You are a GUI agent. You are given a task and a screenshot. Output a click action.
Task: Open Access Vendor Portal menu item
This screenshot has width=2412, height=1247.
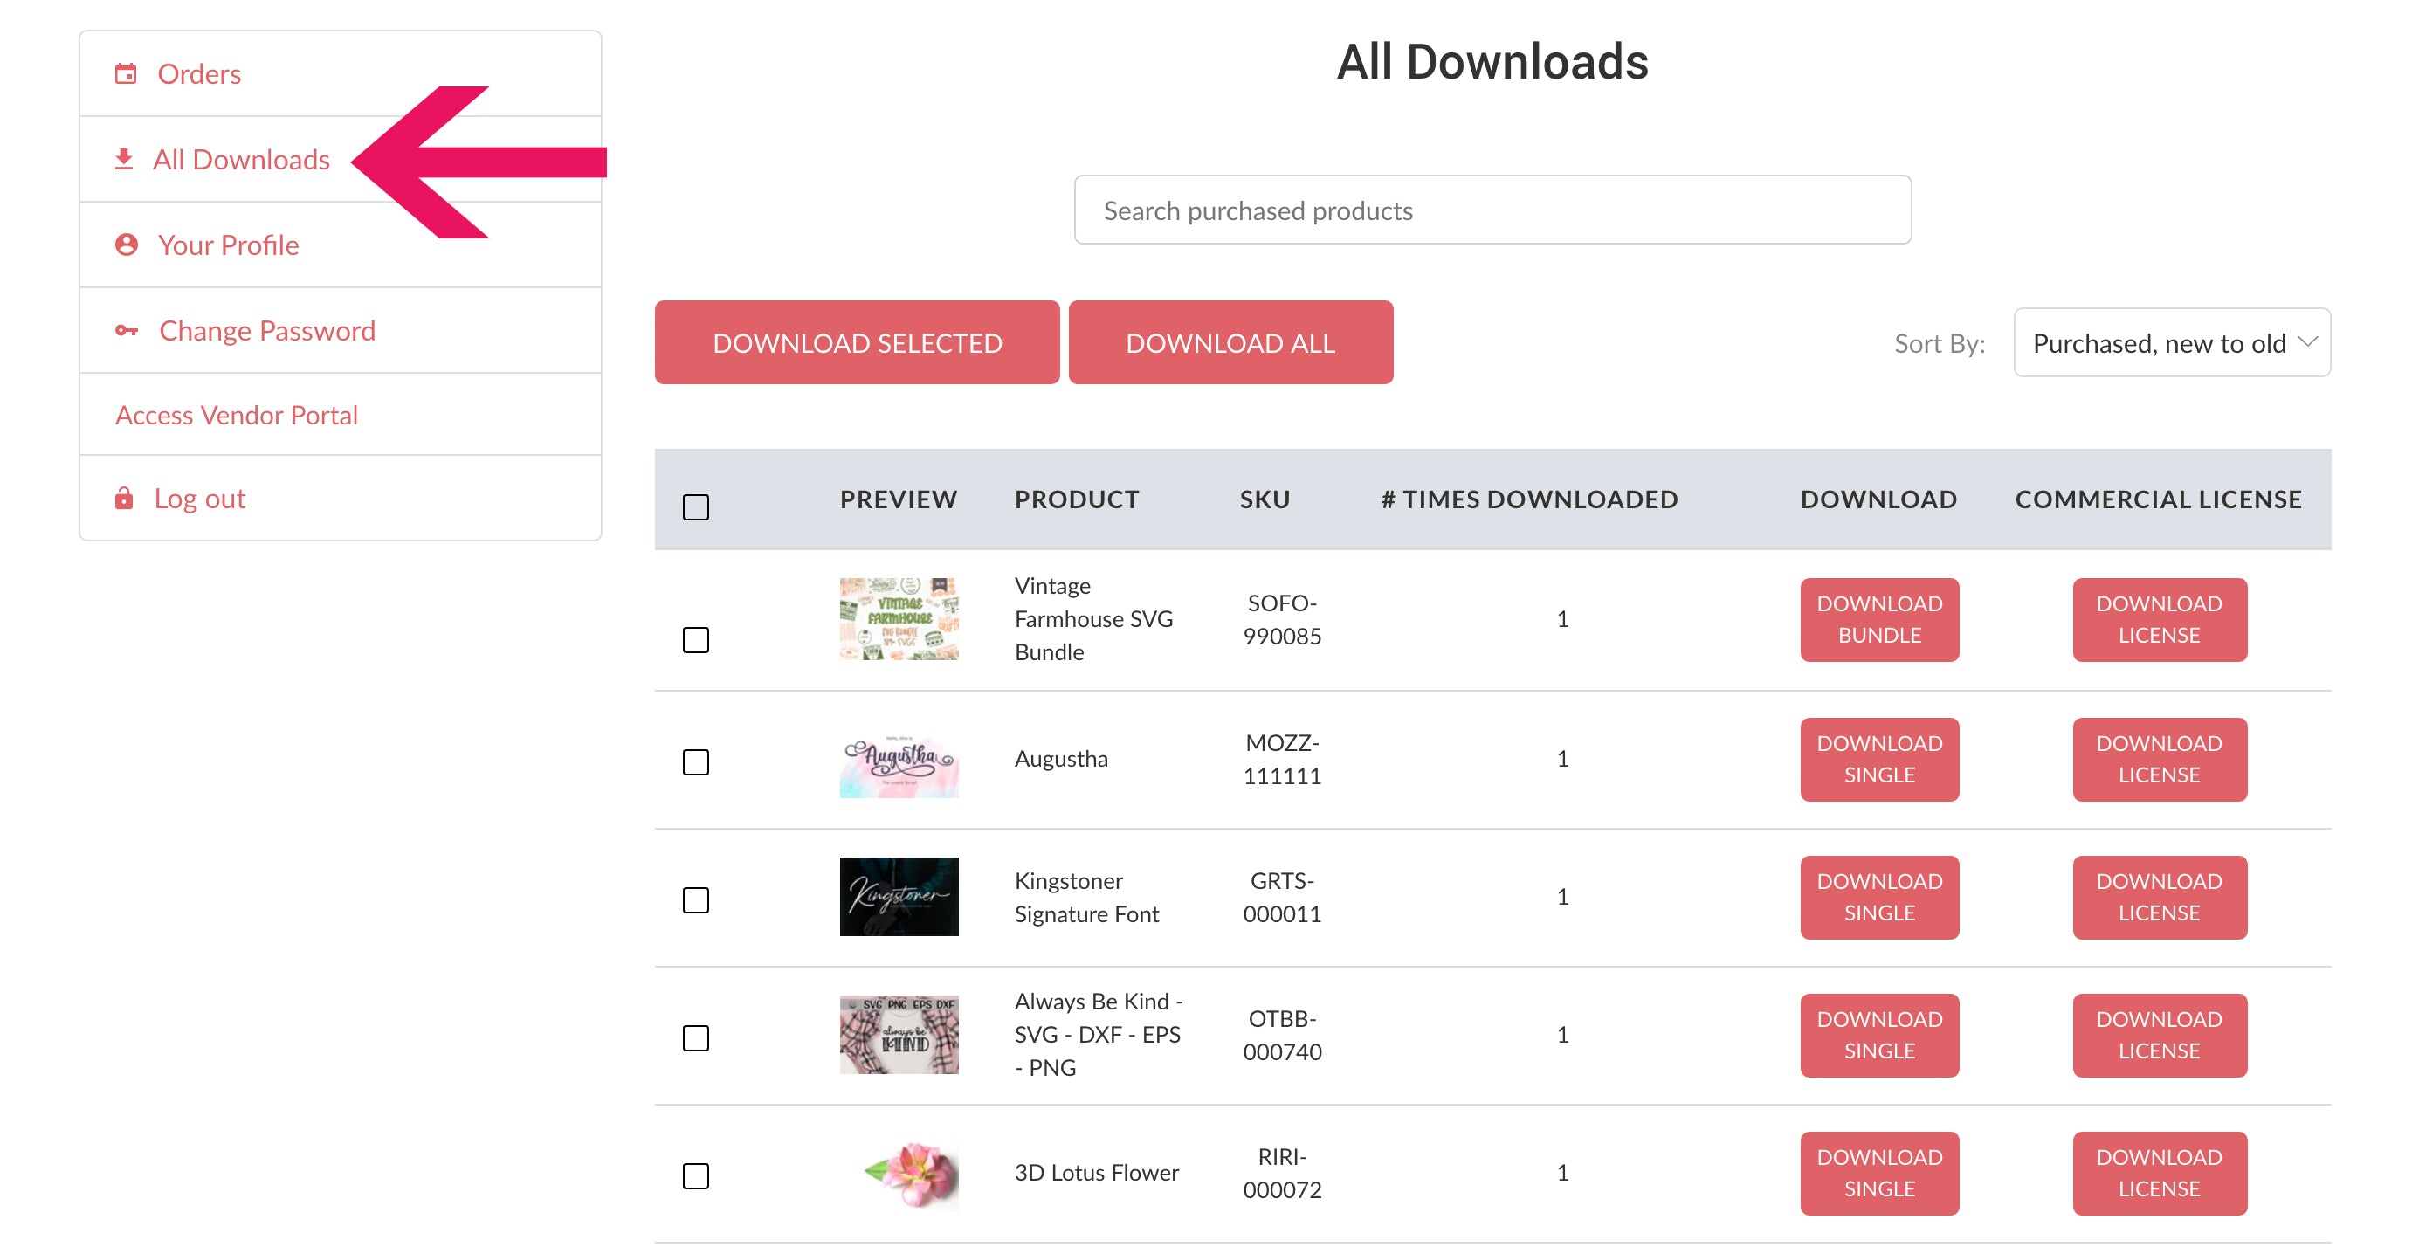236,415
